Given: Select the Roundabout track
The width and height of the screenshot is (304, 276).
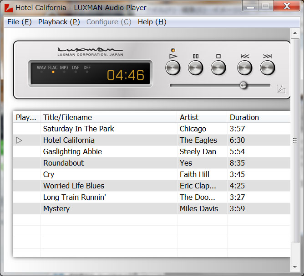Looking at the screenshot, I should pos(152,163).
